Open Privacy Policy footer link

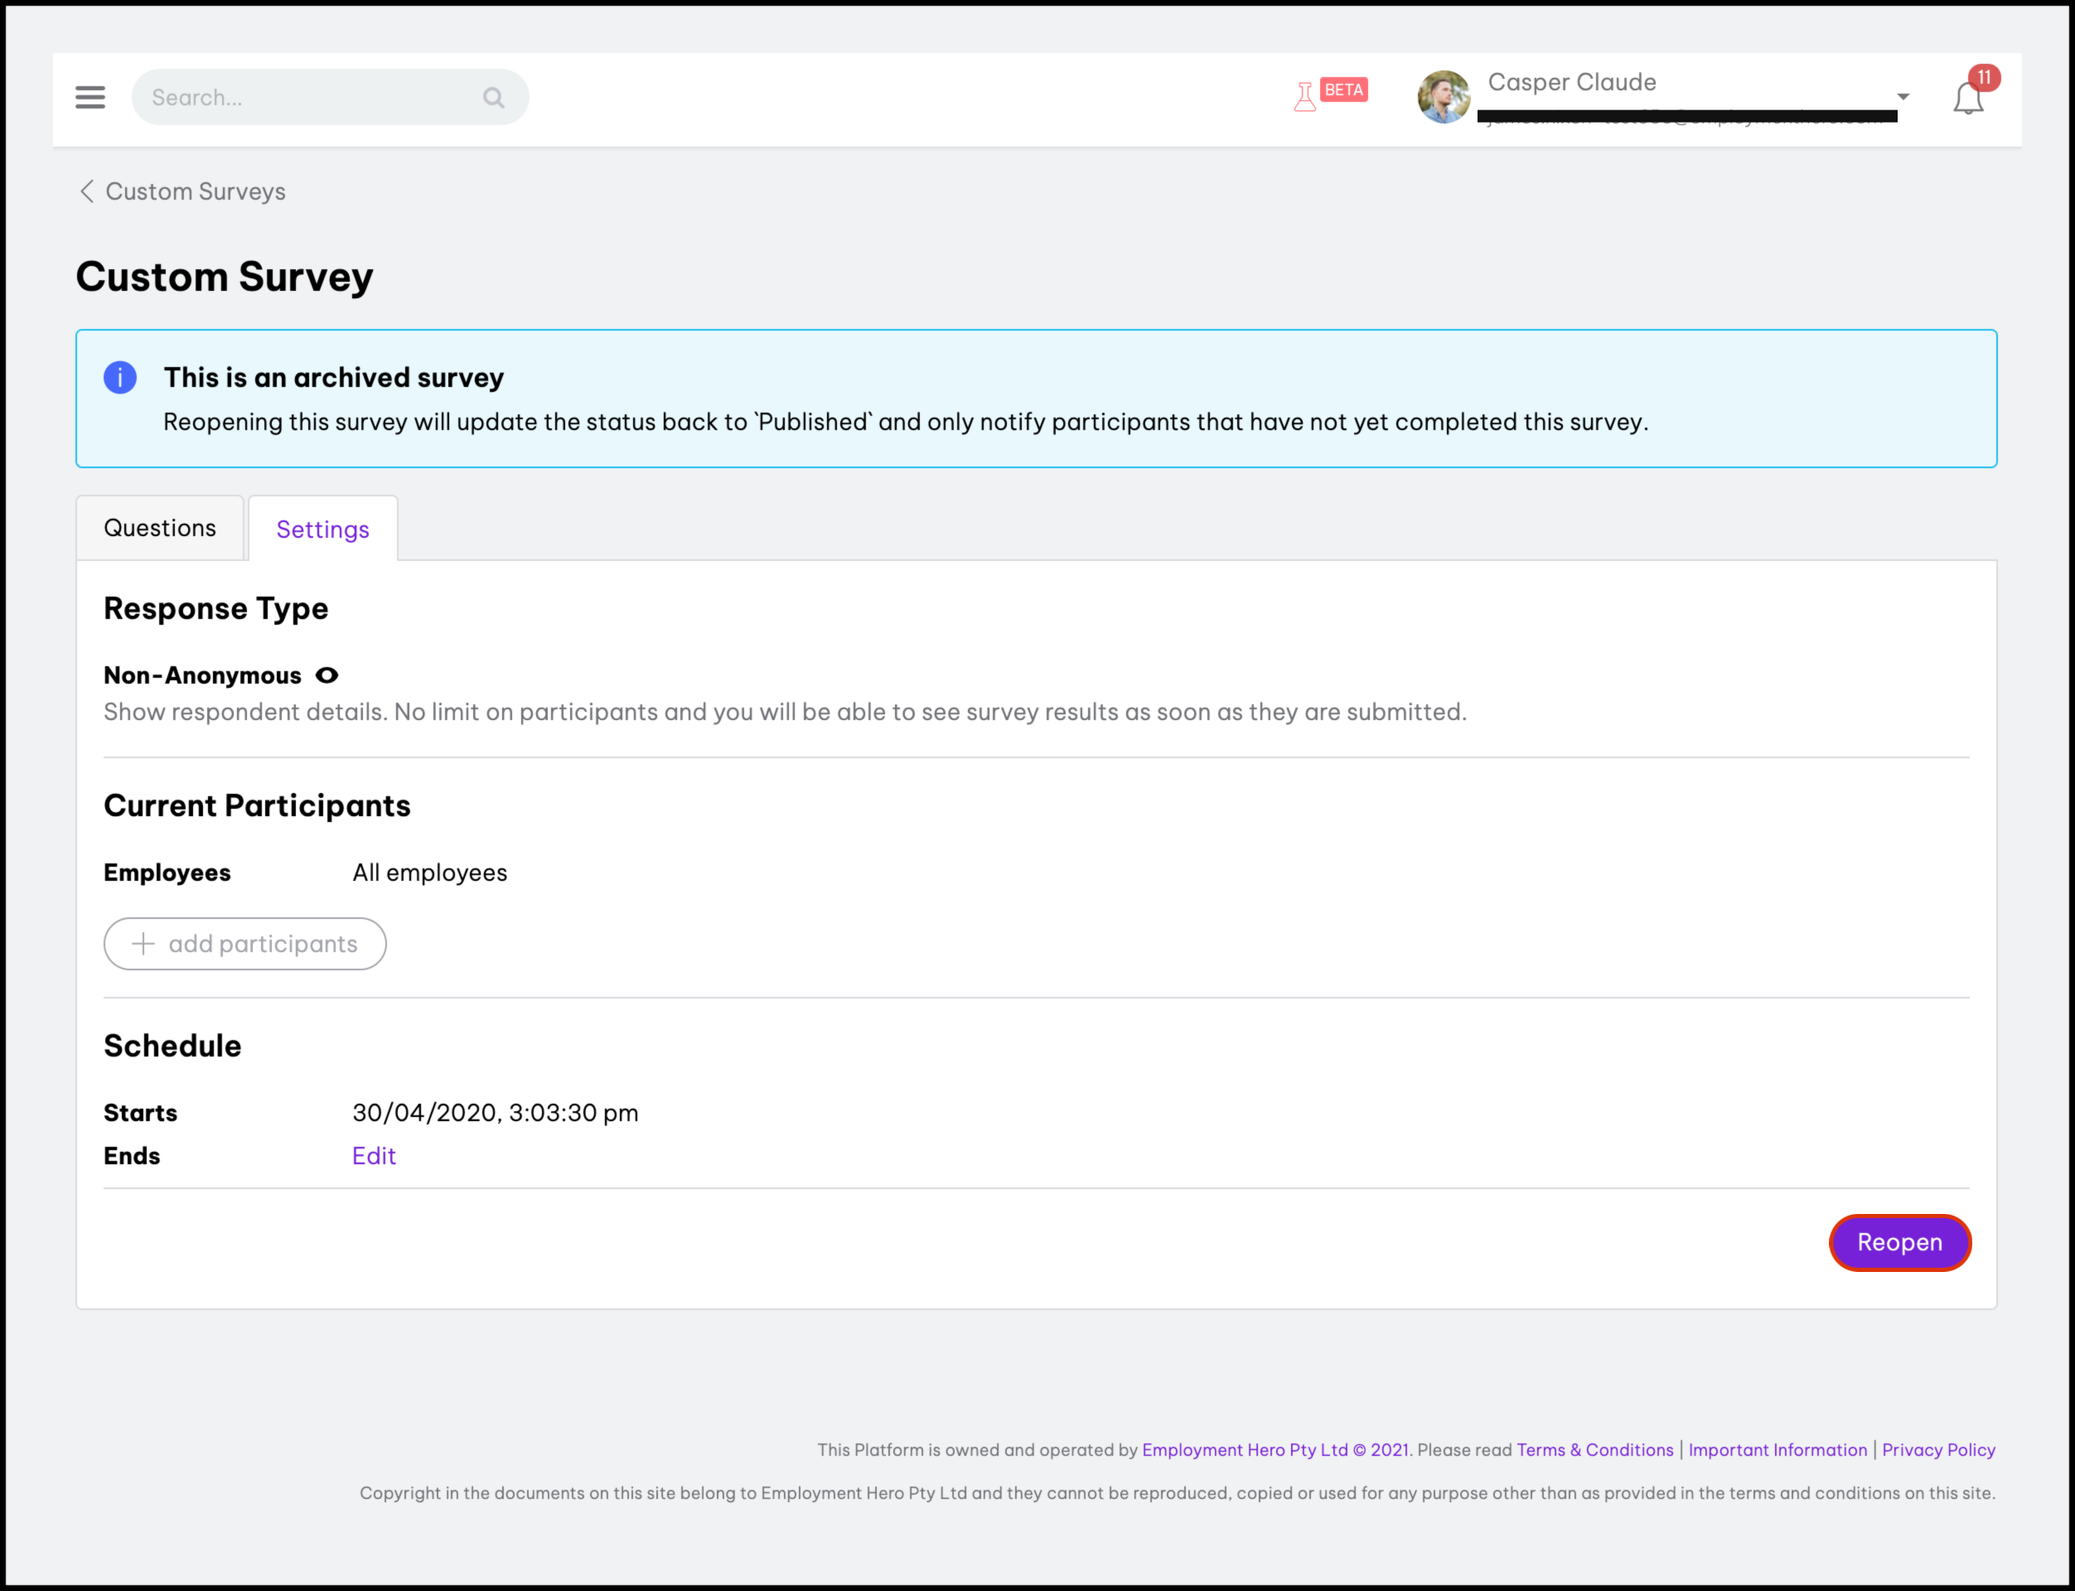point(1937,1450)
